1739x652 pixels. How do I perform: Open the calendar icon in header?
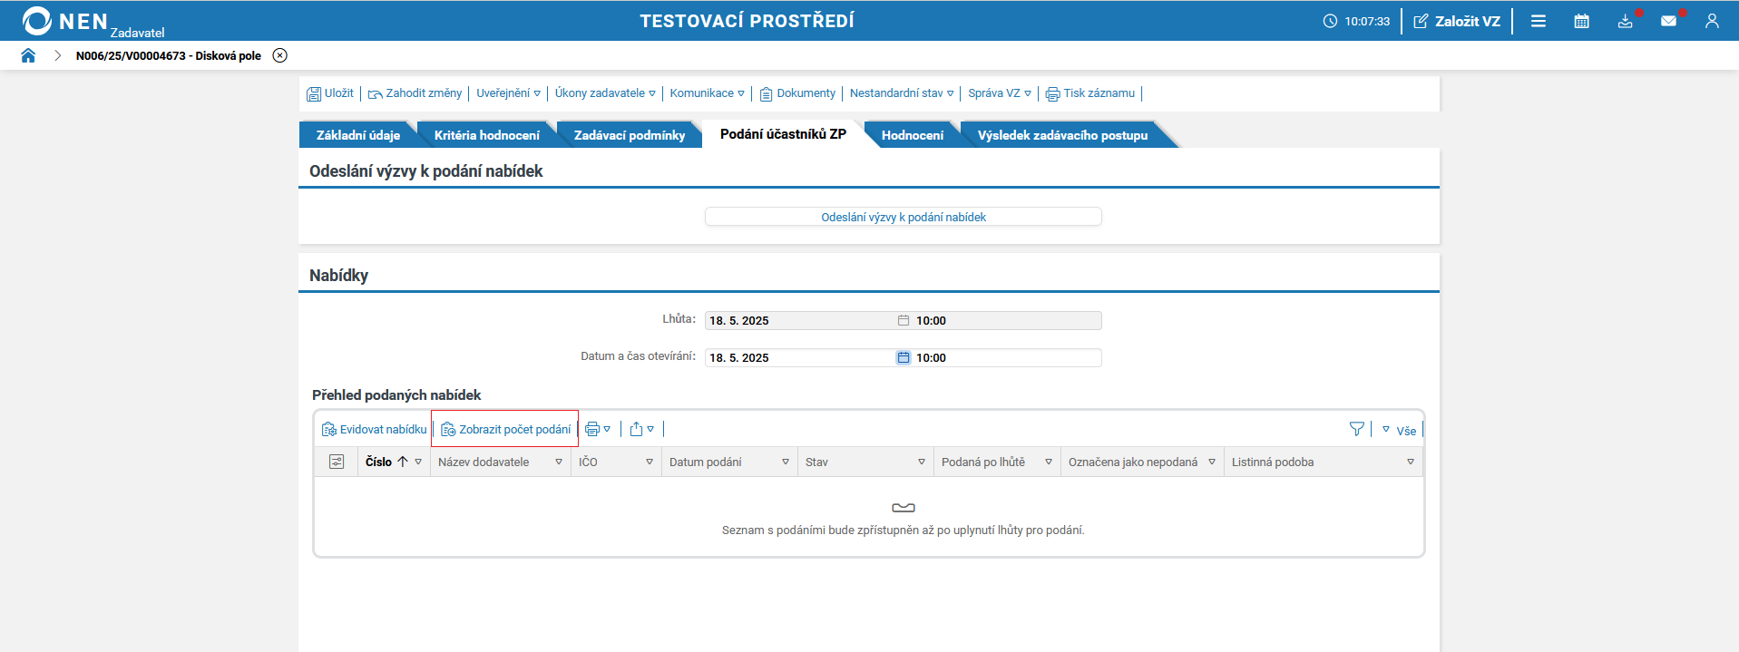1582,21
